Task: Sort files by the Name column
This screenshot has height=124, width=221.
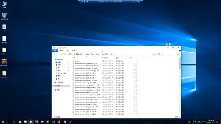Action: [86, 58]
